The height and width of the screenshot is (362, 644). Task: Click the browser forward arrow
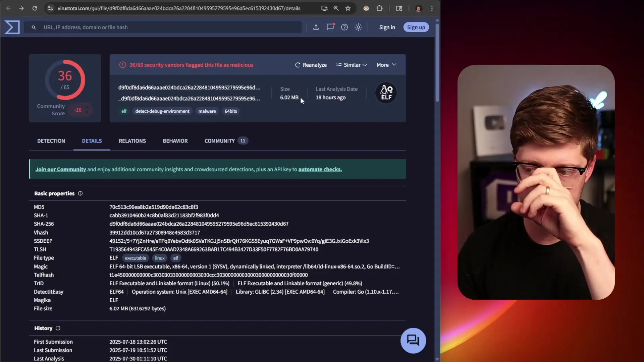coord(21,8)
